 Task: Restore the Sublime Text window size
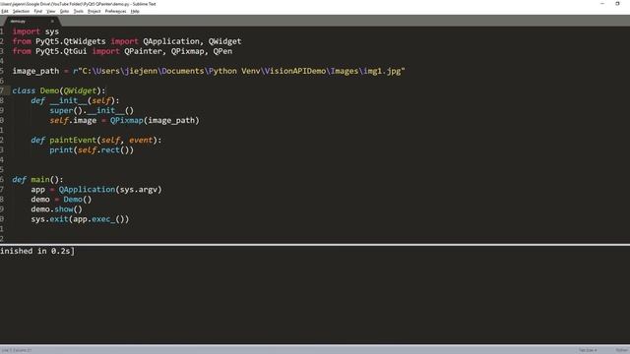pos(617,4)
